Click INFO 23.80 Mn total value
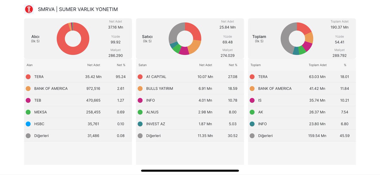Screen dimensions: 380x175 (317, 124)
